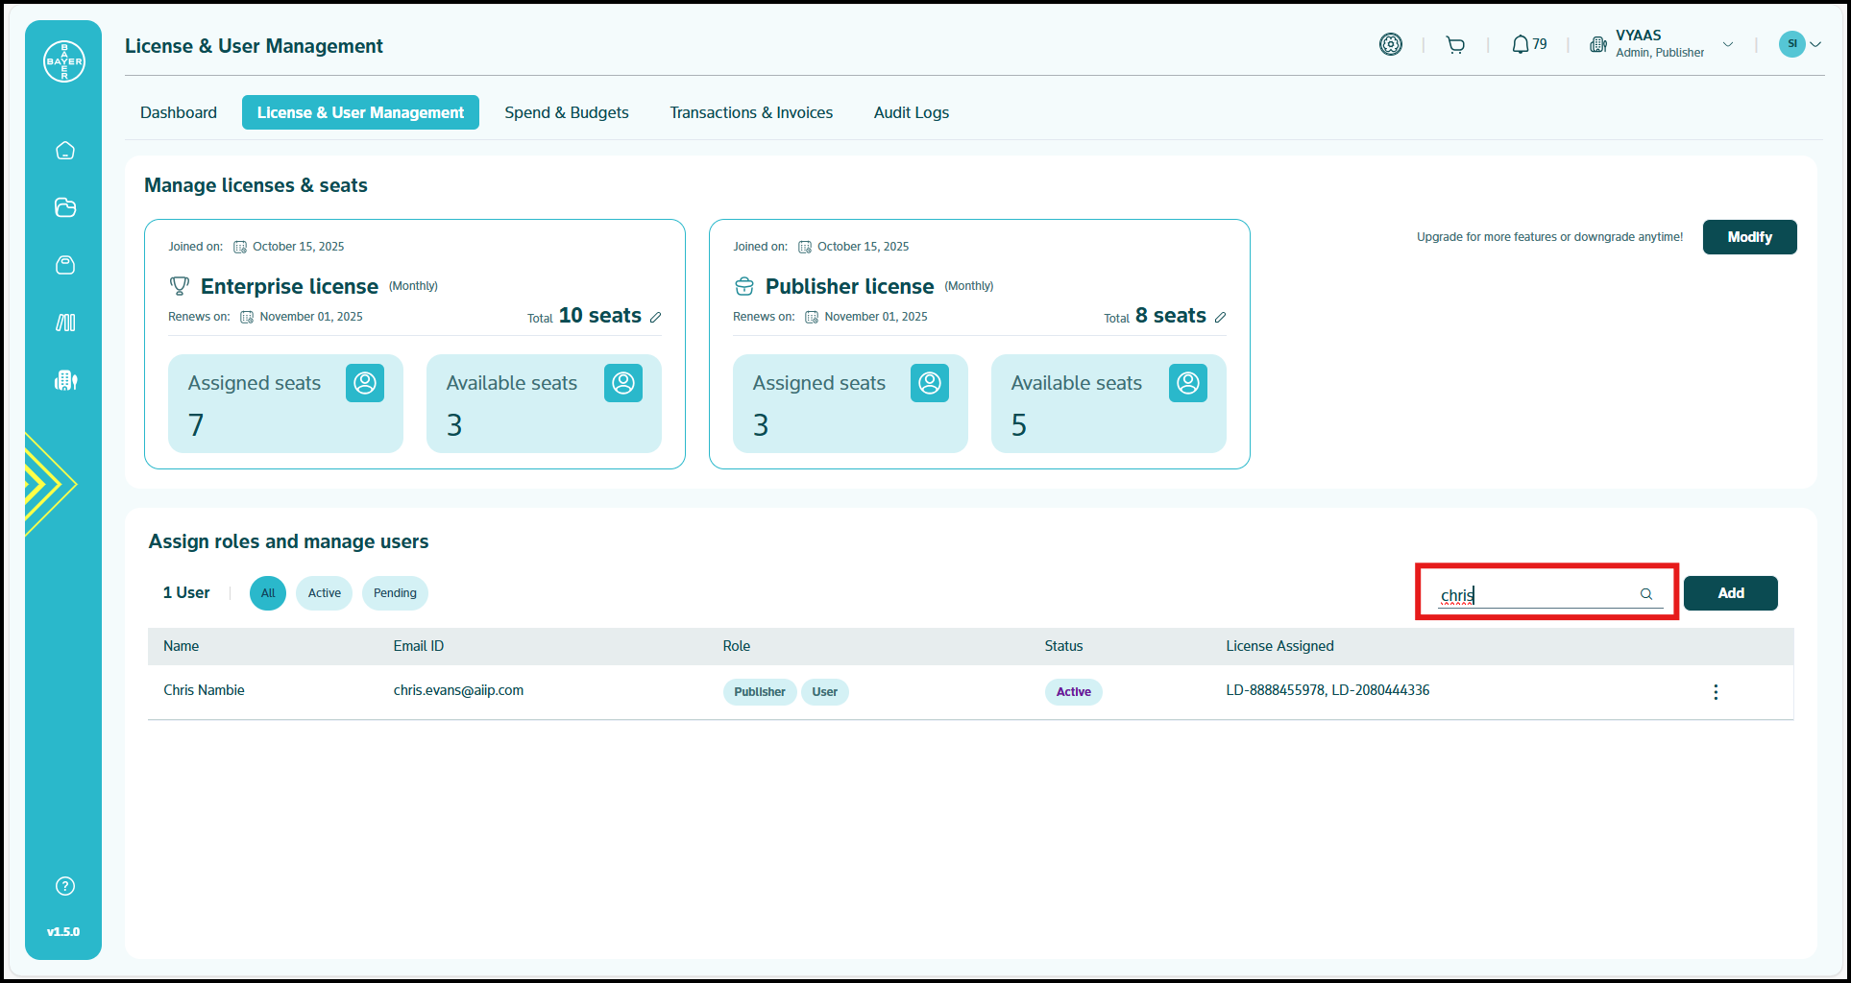
Task: Select the All users filter
Action: point(268,593)
